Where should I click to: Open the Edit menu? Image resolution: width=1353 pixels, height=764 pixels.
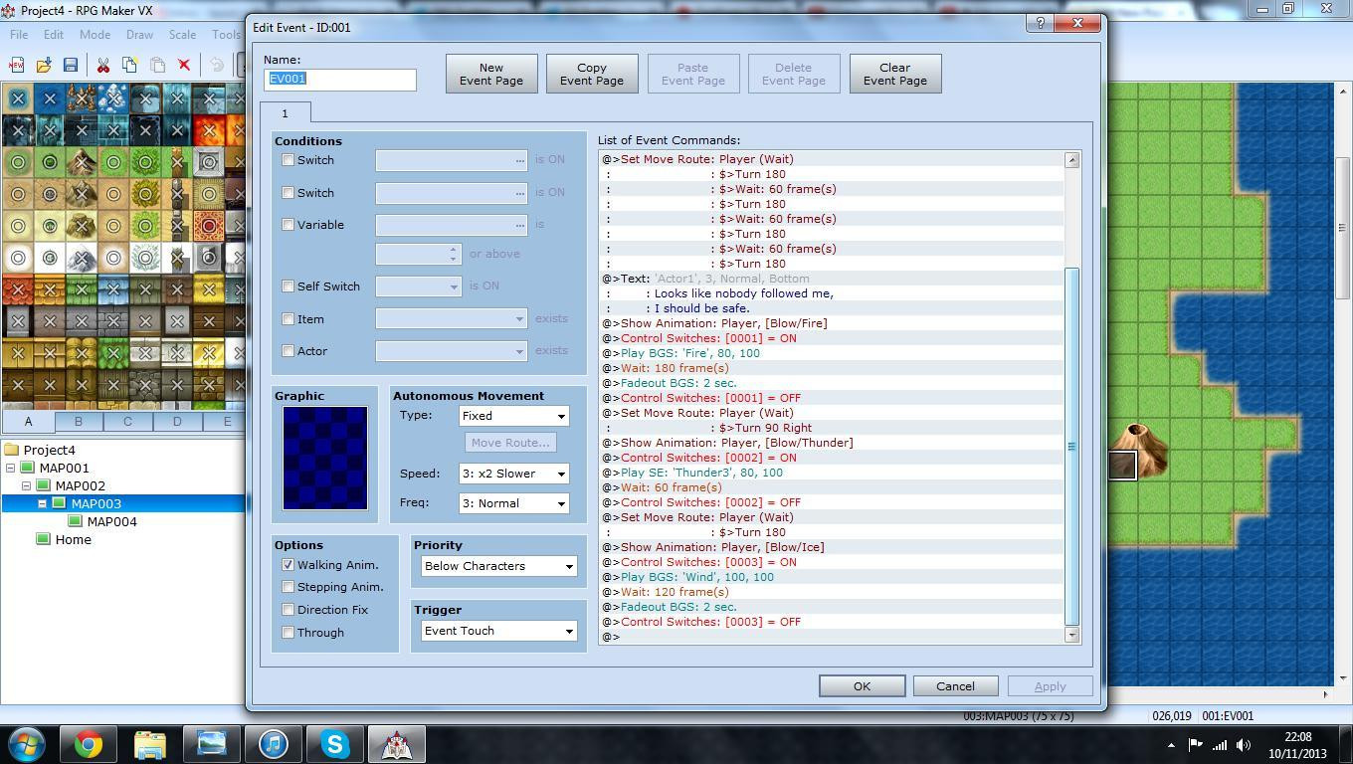tap(53, 34)
